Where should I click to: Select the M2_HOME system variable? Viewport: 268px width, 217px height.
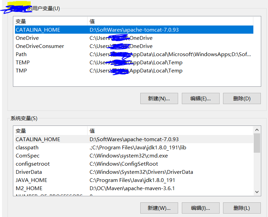(x=134, y=188)
